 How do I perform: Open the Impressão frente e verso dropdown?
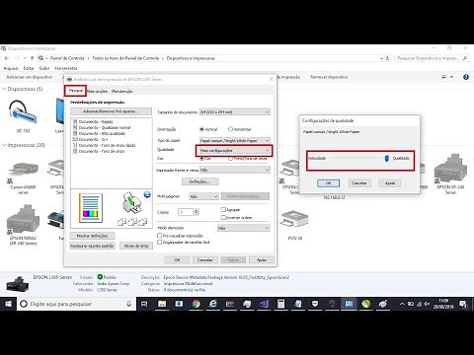[x=235, y=170]
